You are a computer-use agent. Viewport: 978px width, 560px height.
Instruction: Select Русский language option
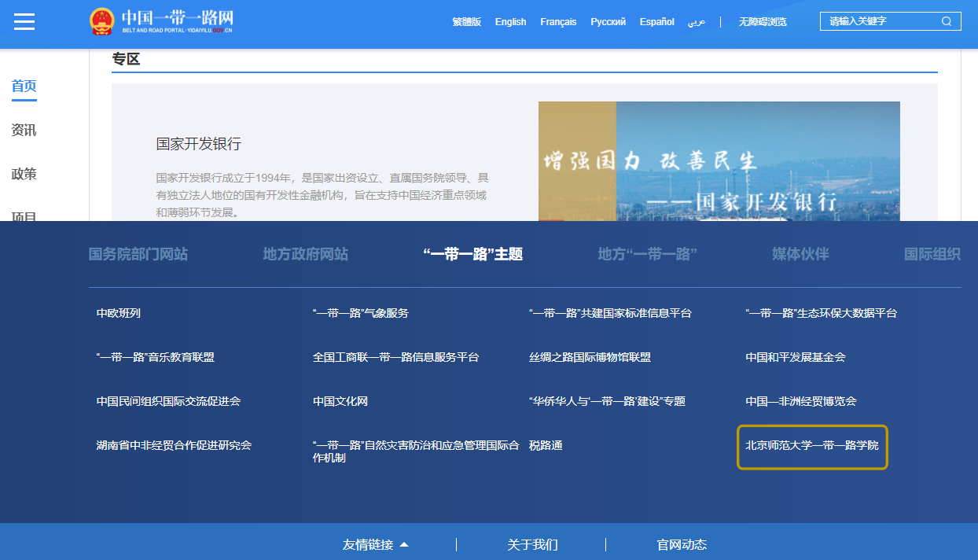pyautogui.click(x=608, y=22)
